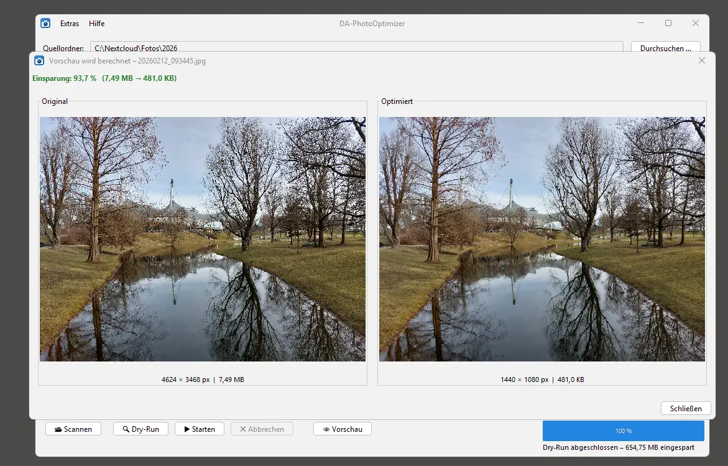728x466 pixels.
Task: Start a new scan with the Scannen button
Action: (x=73, y=429)
